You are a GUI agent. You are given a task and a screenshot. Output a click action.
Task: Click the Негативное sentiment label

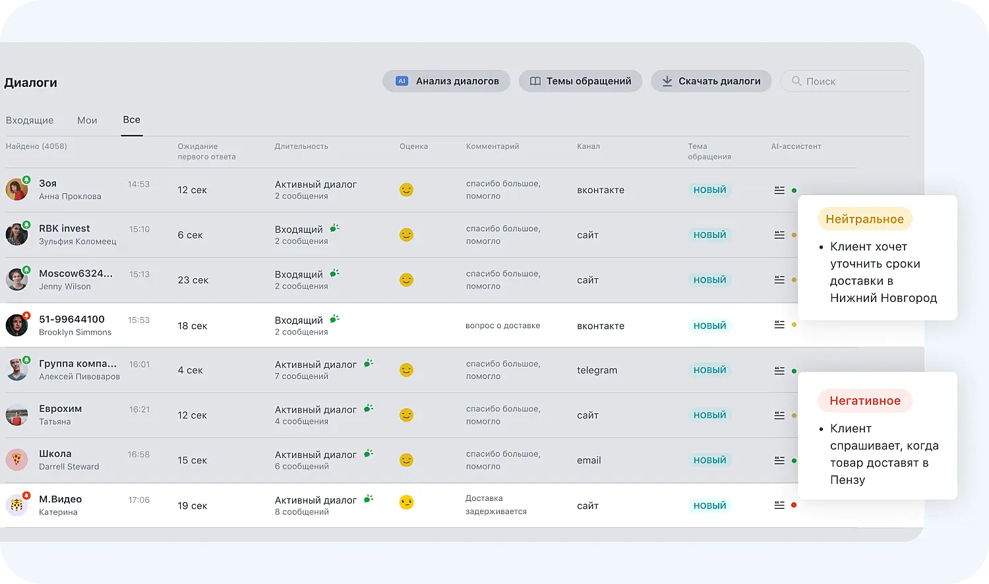click(x=864, y=401)
